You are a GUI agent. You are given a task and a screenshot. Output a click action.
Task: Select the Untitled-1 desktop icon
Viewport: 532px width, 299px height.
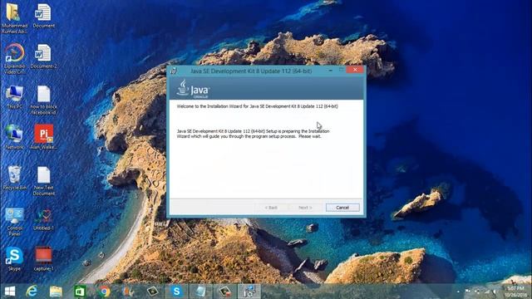43,219
